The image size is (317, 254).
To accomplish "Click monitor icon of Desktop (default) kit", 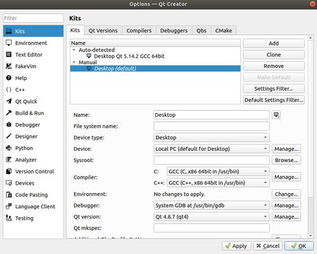I will 89,69.
